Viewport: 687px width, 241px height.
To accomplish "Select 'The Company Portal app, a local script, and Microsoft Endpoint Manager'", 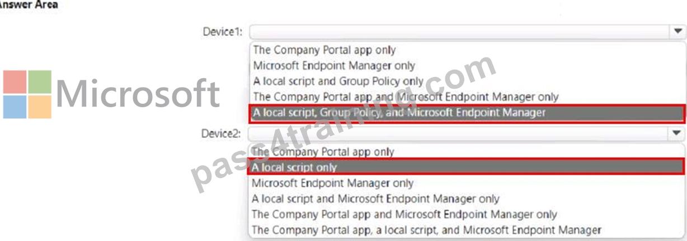I will [426, 230].
